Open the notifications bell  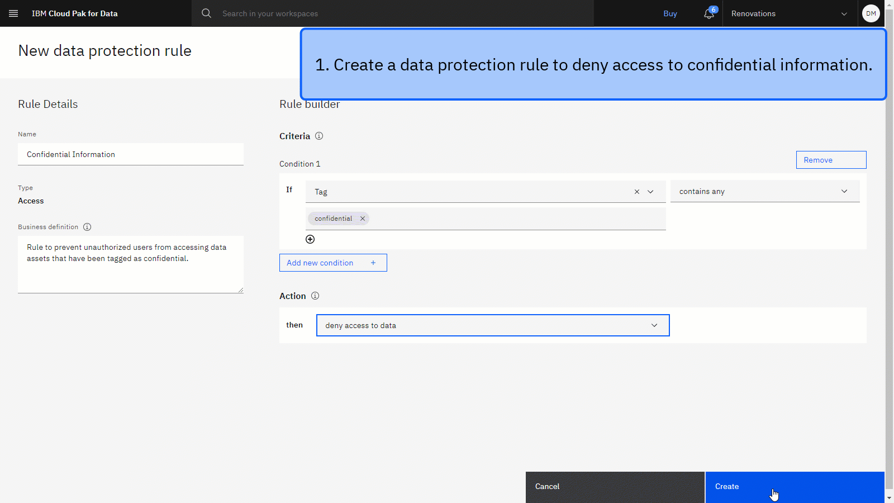[707, 13]
